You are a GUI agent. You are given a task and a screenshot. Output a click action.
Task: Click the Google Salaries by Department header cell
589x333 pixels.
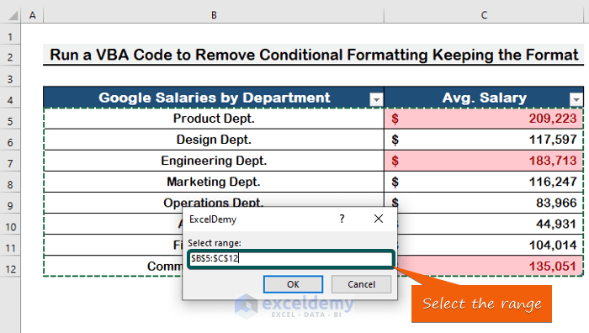214,98
